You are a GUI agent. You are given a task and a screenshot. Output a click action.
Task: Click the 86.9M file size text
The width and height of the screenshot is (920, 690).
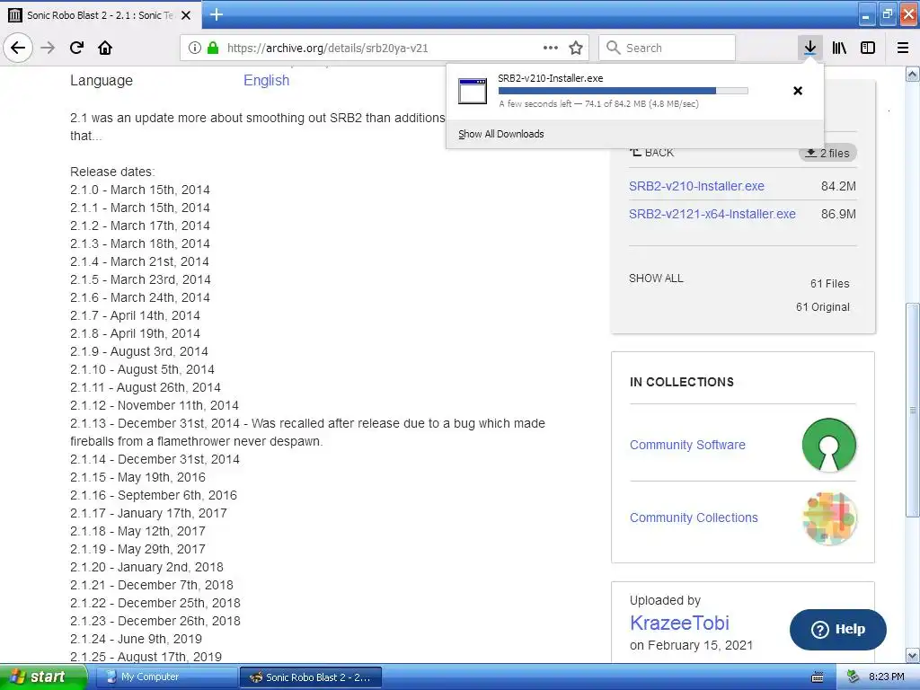[838, 214]
